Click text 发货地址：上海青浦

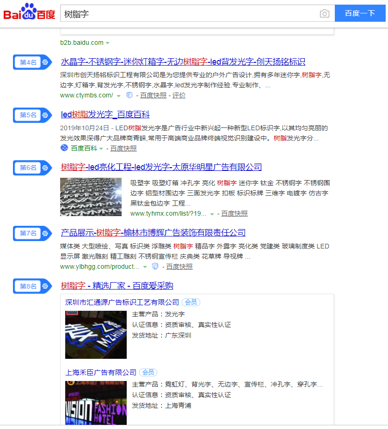[162, 405]
